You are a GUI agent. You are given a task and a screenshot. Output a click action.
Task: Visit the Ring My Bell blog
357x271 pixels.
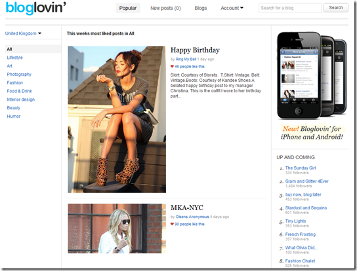coord(186,60)
